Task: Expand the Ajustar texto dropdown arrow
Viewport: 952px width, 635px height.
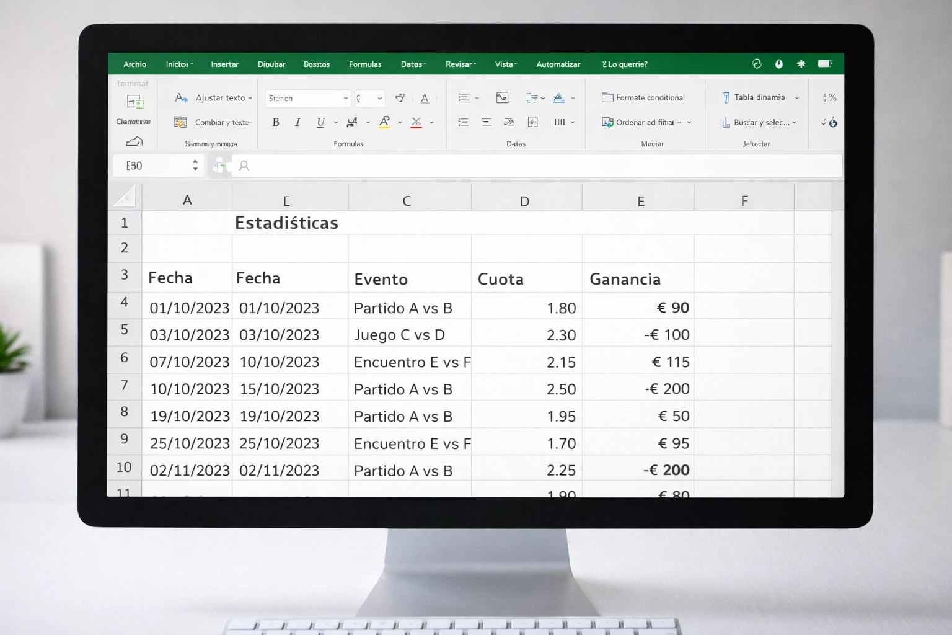Action: (250, 98)
